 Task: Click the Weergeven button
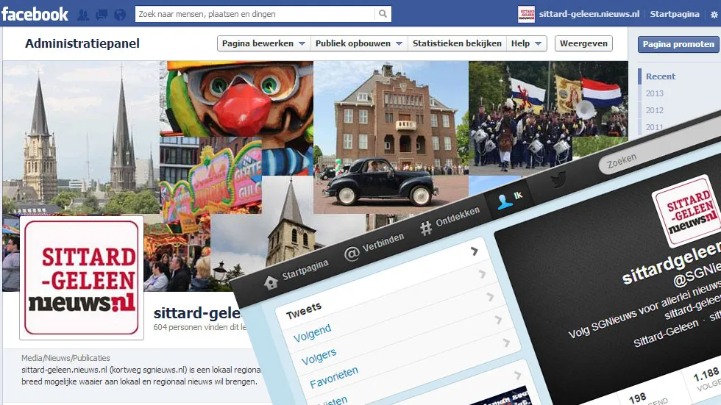[583, 43]
